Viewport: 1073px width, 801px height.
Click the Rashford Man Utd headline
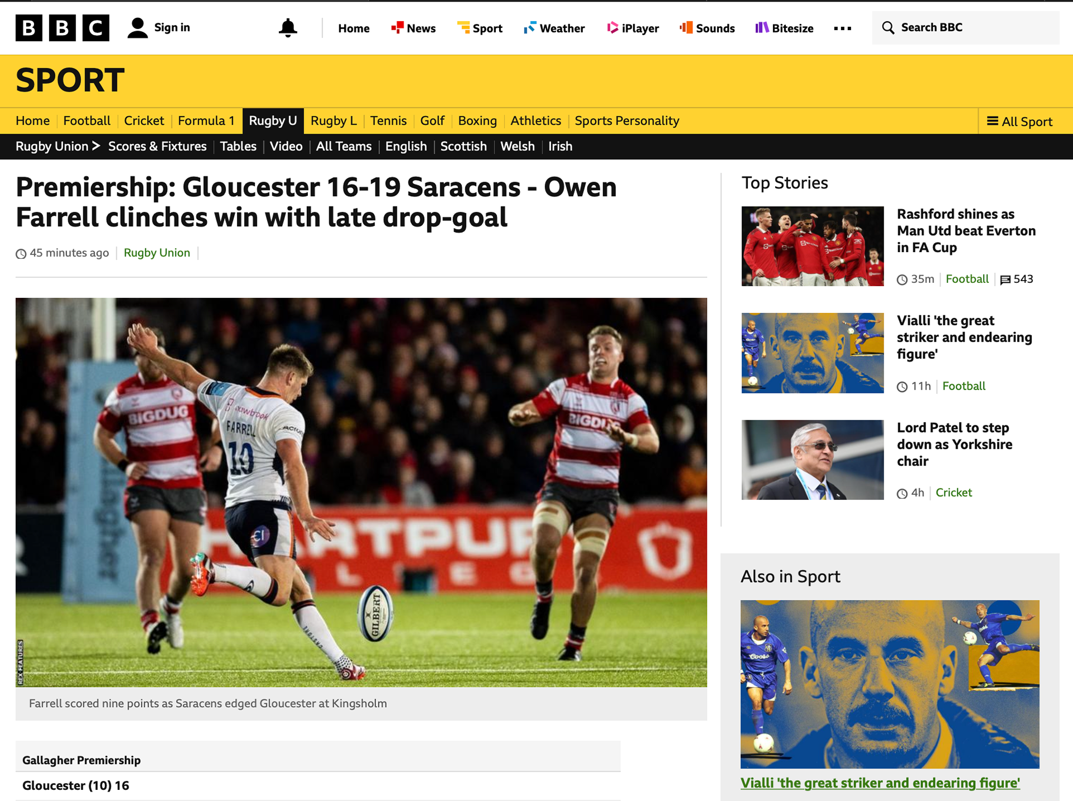point(966,231)
